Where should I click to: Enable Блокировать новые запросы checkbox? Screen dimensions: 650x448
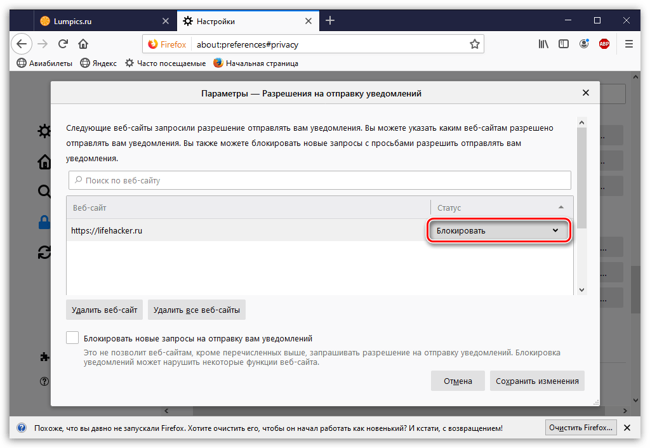pyautogui.click(x=72, y=338)
